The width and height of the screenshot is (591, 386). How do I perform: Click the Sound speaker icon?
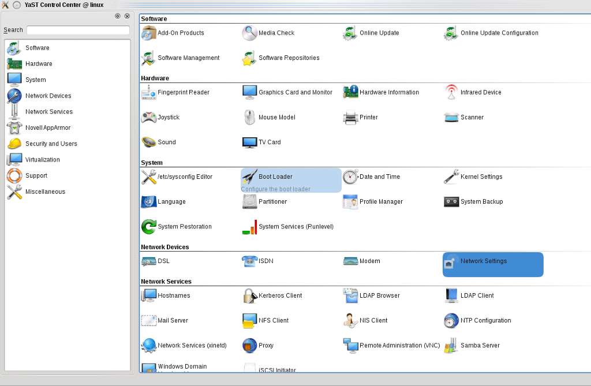149,143
